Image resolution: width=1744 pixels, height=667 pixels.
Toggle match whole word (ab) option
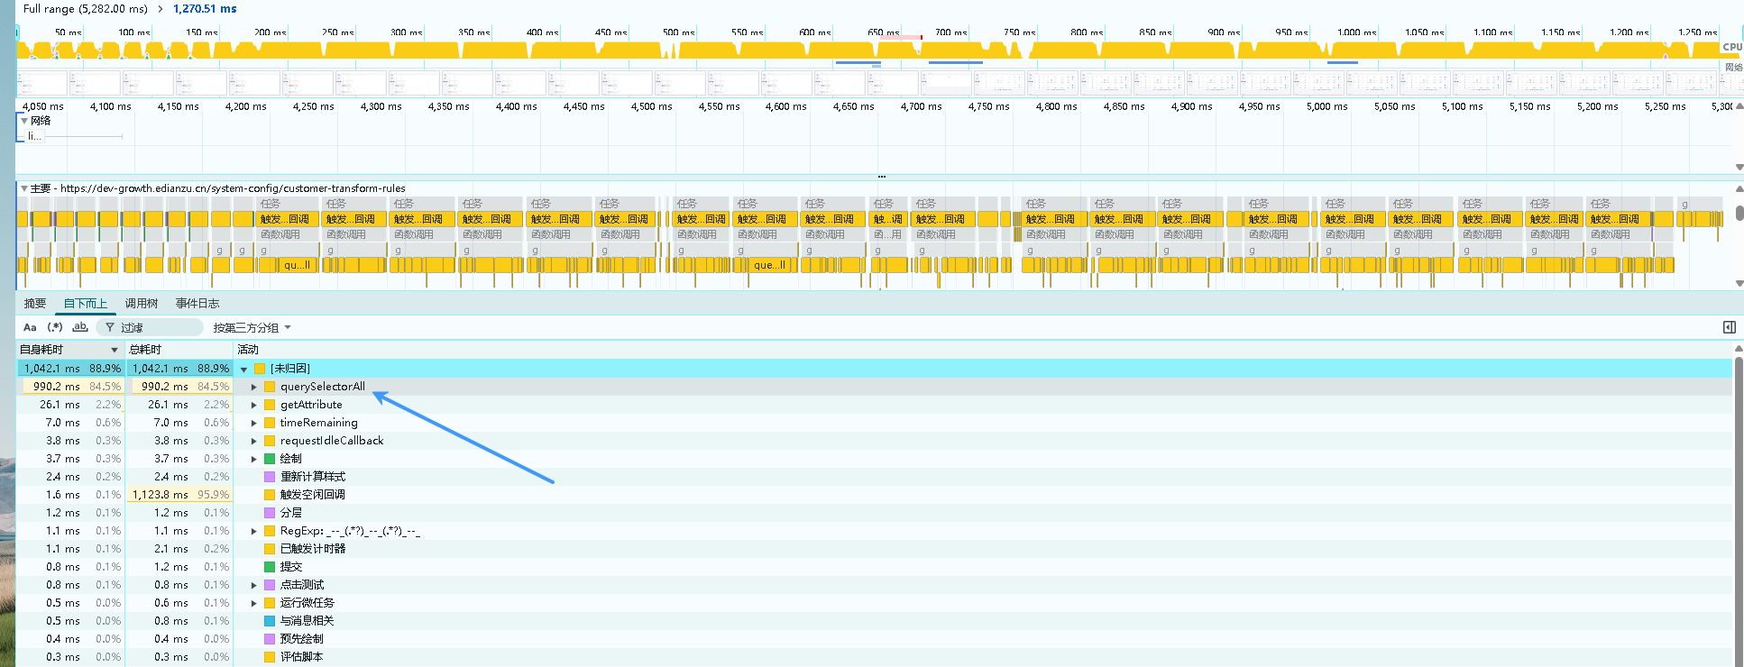point(80,327)
